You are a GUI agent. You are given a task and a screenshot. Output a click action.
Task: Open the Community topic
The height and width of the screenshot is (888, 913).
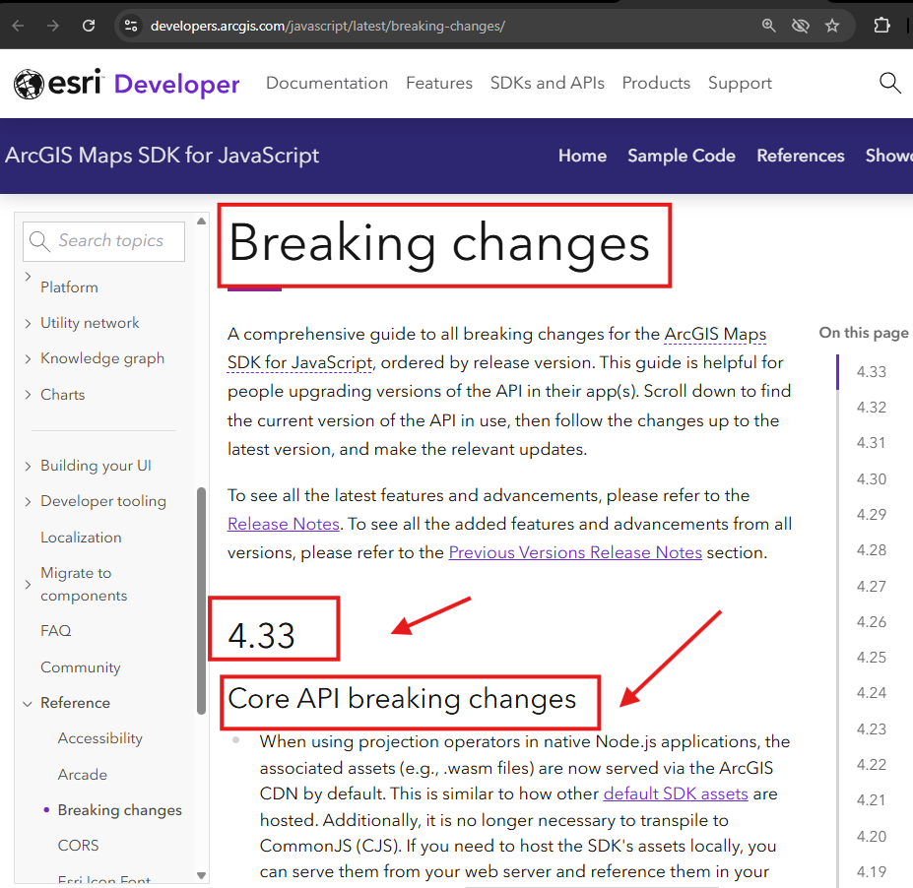[81, 667]
